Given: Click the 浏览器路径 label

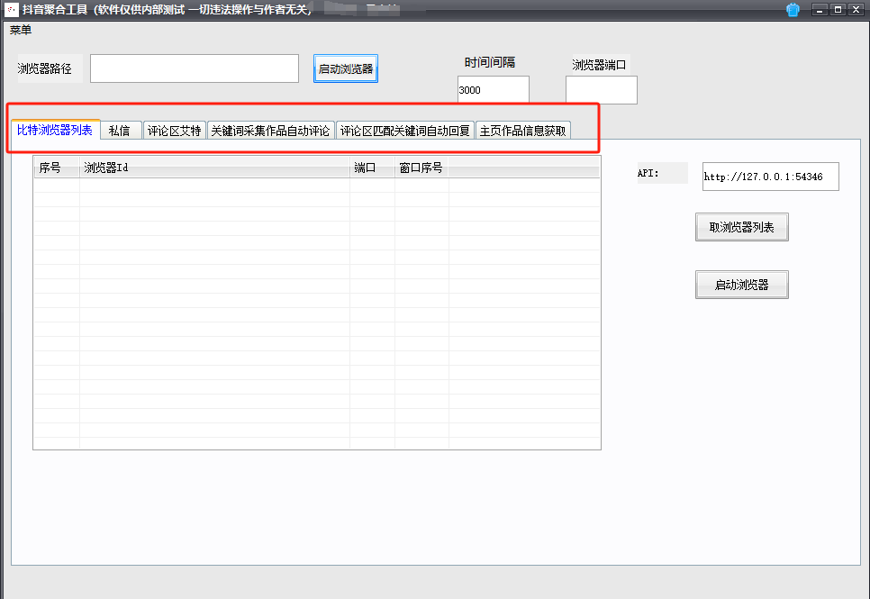Looking at the screenshot, I should click(x=45, y=68).
